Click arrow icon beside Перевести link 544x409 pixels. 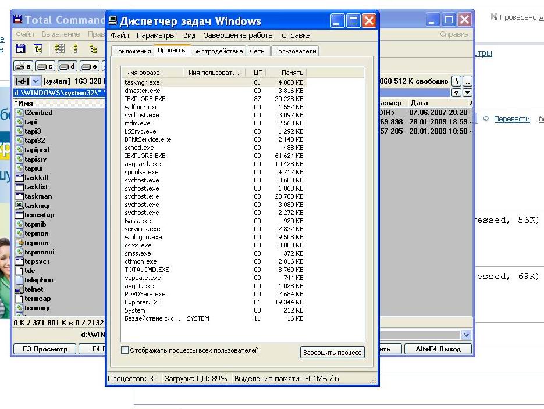coord(486,119)
